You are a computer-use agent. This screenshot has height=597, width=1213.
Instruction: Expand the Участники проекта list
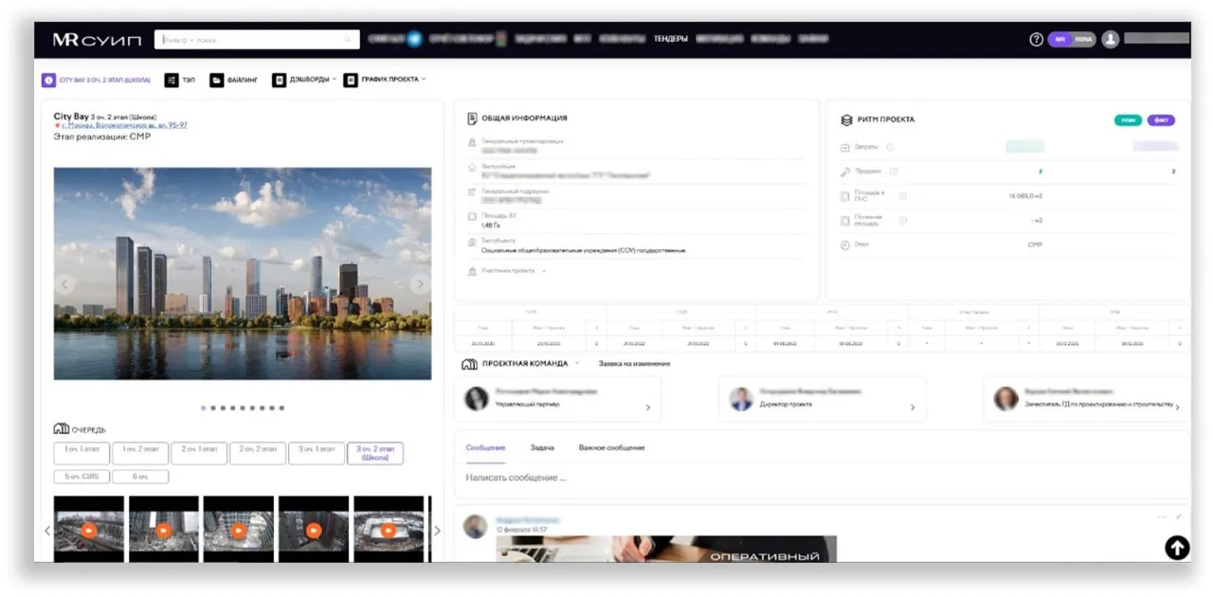click(545, 271)
